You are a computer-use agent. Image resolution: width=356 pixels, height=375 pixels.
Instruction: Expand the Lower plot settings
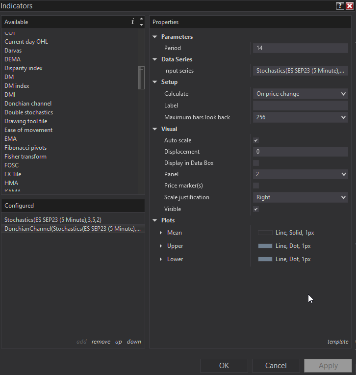161,259
